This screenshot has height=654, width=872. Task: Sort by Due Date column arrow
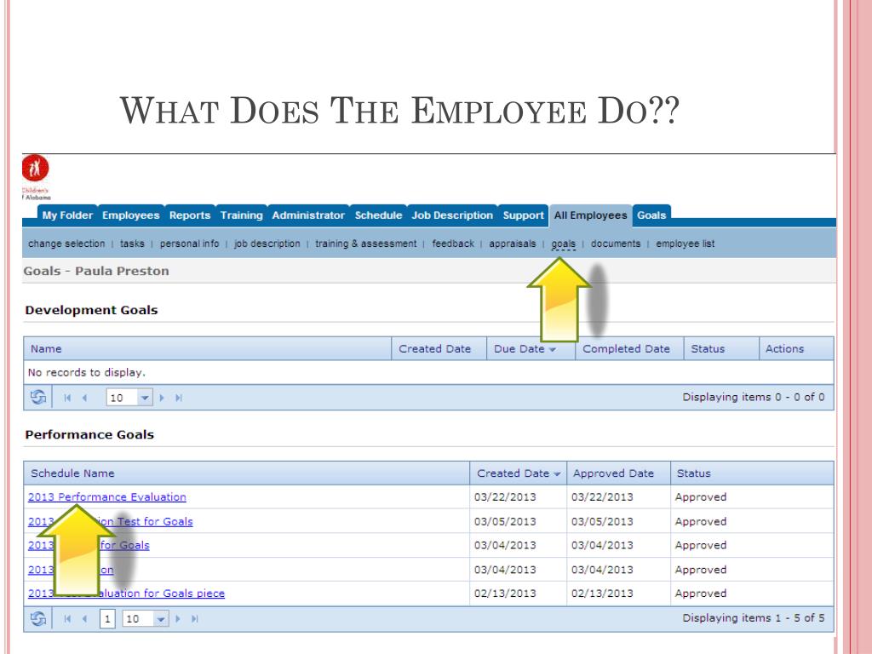tap(552, 349)
